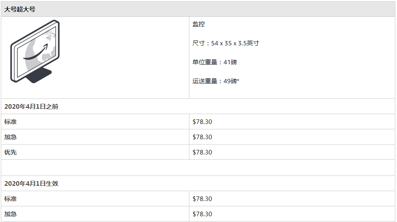Click the 大号超大号 table header
397x222 pixels.
[20, 9]
